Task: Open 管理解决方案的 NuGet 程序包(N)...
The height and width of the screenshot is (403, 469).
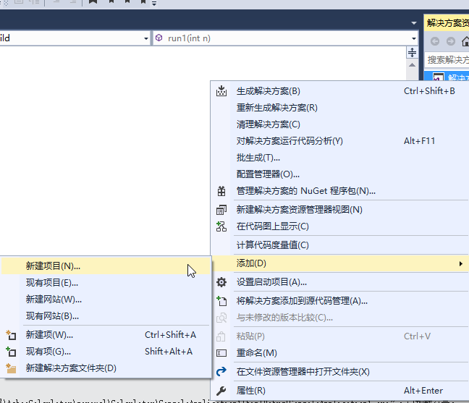Action: point(339,191)
